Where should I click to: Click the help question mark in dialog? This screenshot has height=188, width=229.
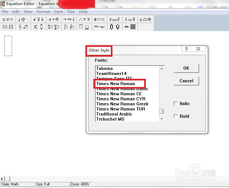(x=186, y=49)
